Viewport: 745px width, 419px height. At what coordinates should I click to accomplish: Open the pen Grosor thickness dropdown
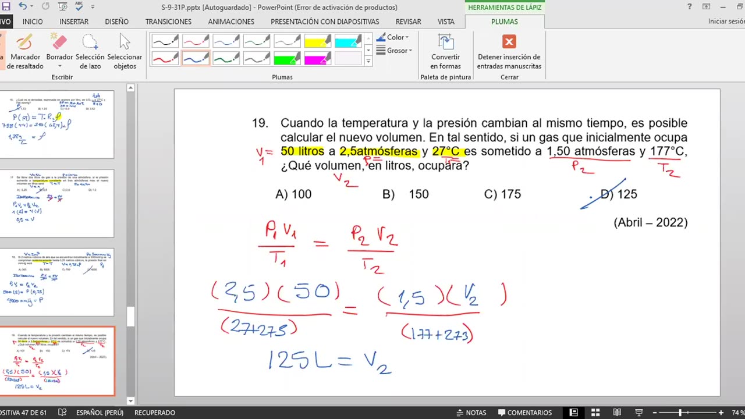point(395,51)
